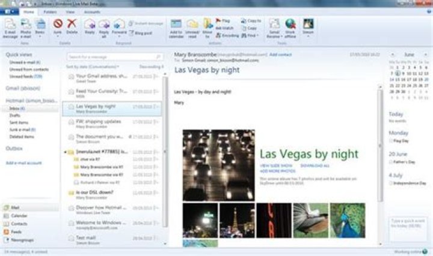Viewport: 433px width, 256px height.
Task: Switch to the Accounts ribbon tab
Action: (92, 12)
